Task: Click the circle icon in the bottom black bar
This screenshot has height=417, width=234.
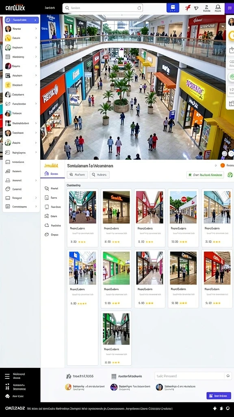Action: click(227, 408)
